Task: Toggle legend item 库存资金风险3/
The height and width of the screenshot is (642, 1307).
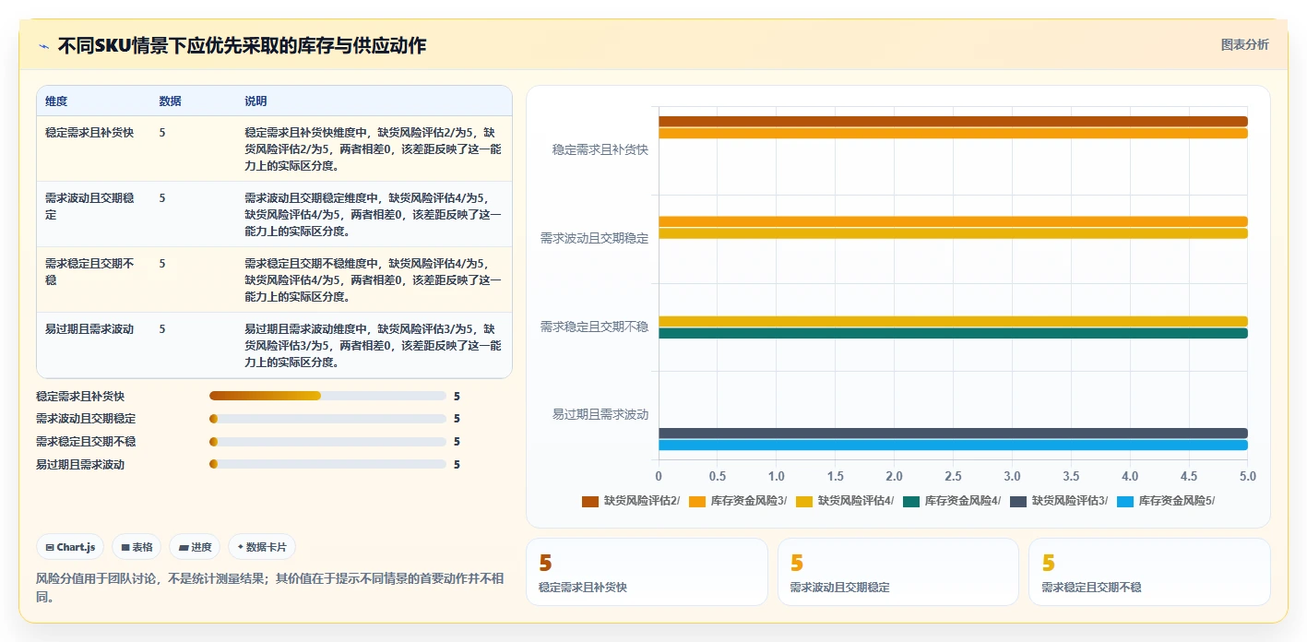Action: [x=738, y=501]
